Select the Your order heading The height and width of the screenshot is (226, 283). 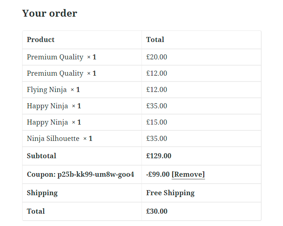pyautogui.click(x=50, y=13)
